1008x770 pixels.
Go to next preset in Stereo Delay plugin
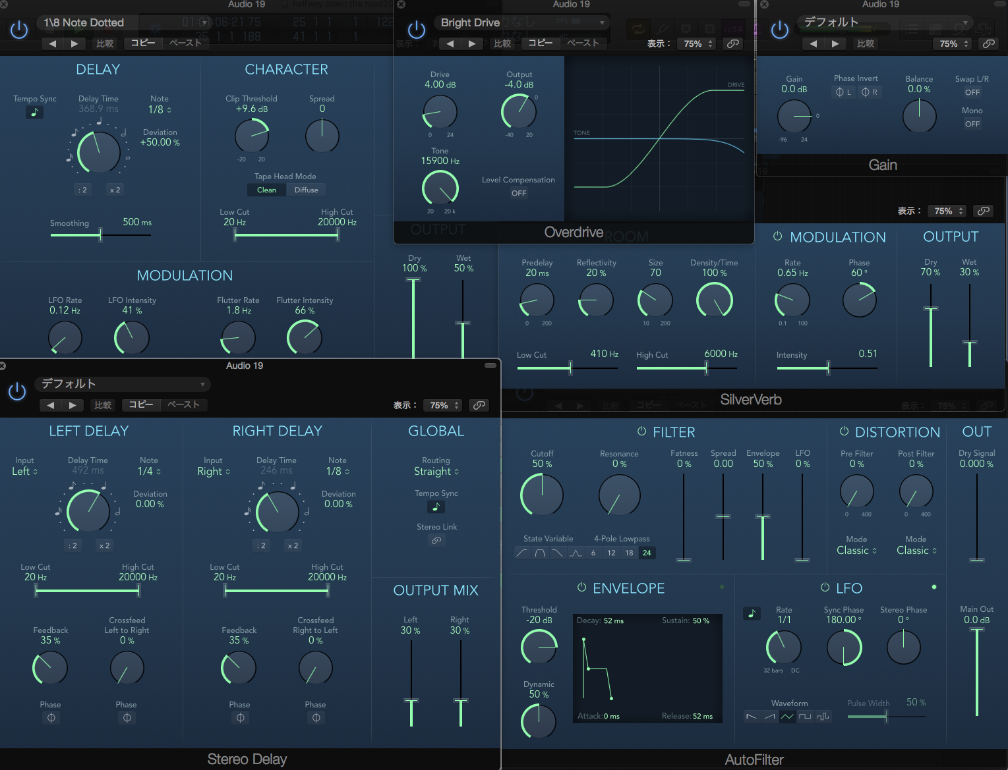[73, 405]
